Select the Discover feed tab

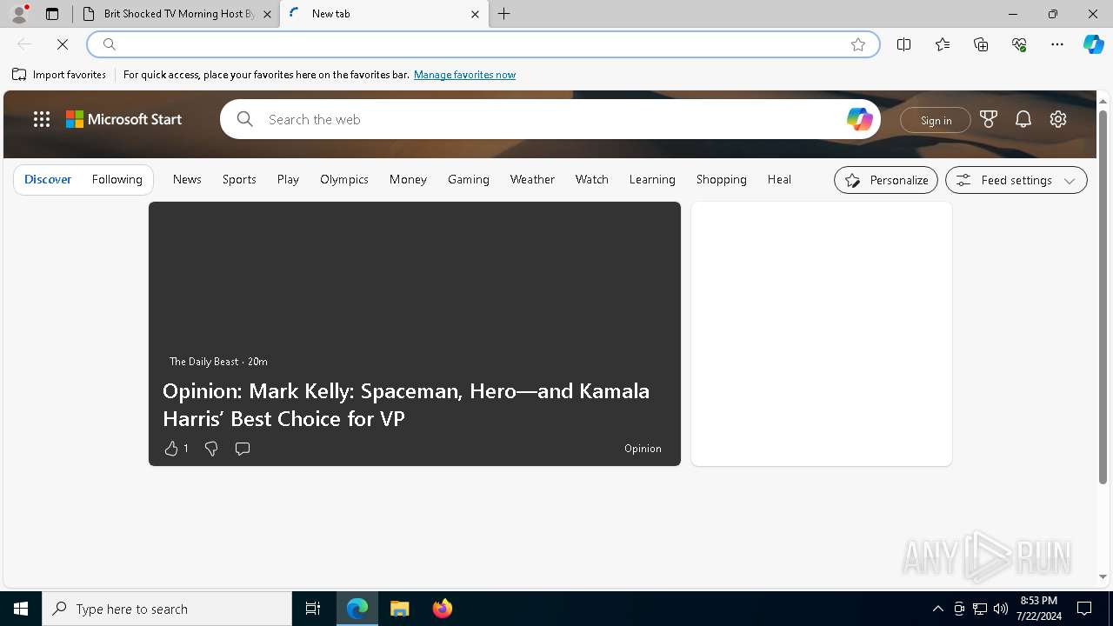[x=48, y=179]
